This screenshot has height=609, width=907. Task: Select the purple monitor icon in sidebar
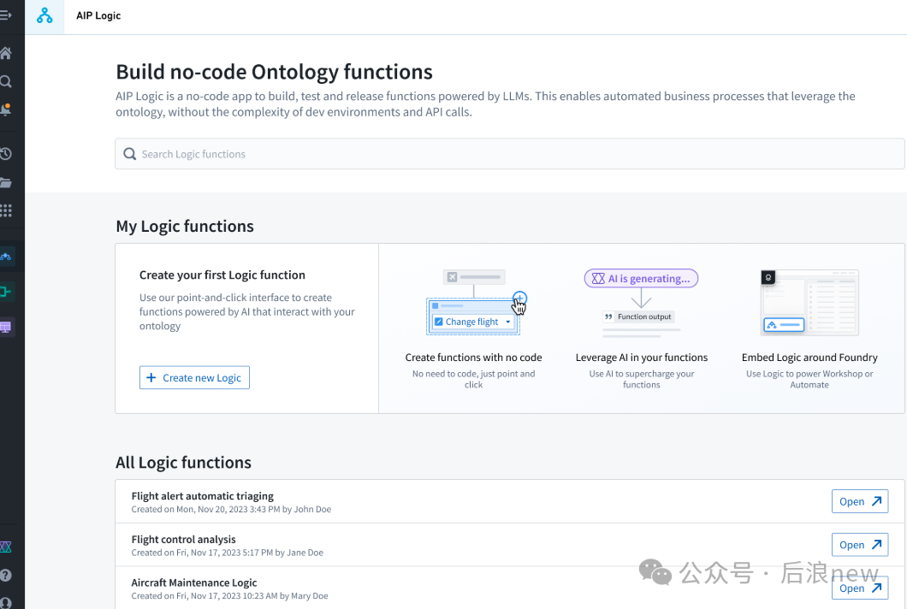click(x=7, y=328)
